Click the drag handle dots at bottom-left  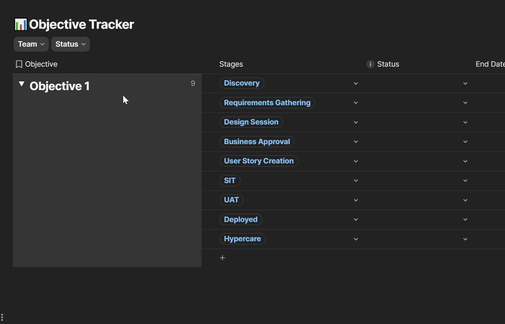tap(2, 318)
